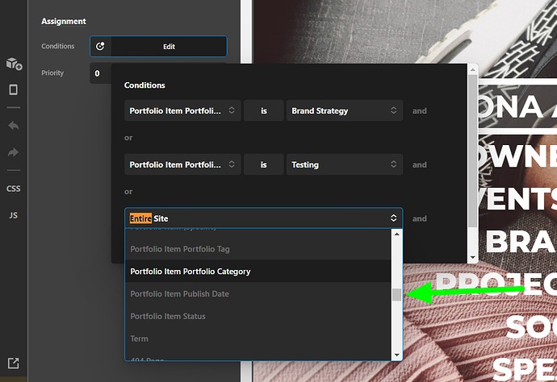The width and height of the screenshot is (557, 382).
Task: Click the 'is' operator in Brand Strategy row
Action: point(264,110)
